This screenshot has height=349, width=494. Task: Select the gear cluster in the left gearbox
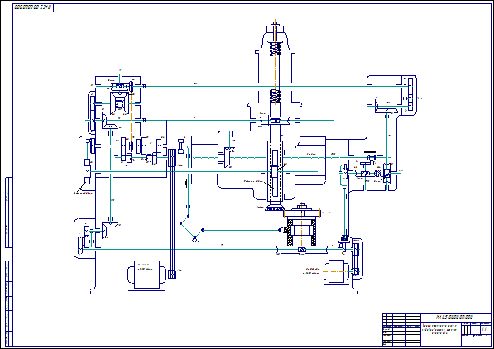pos(141,150)
